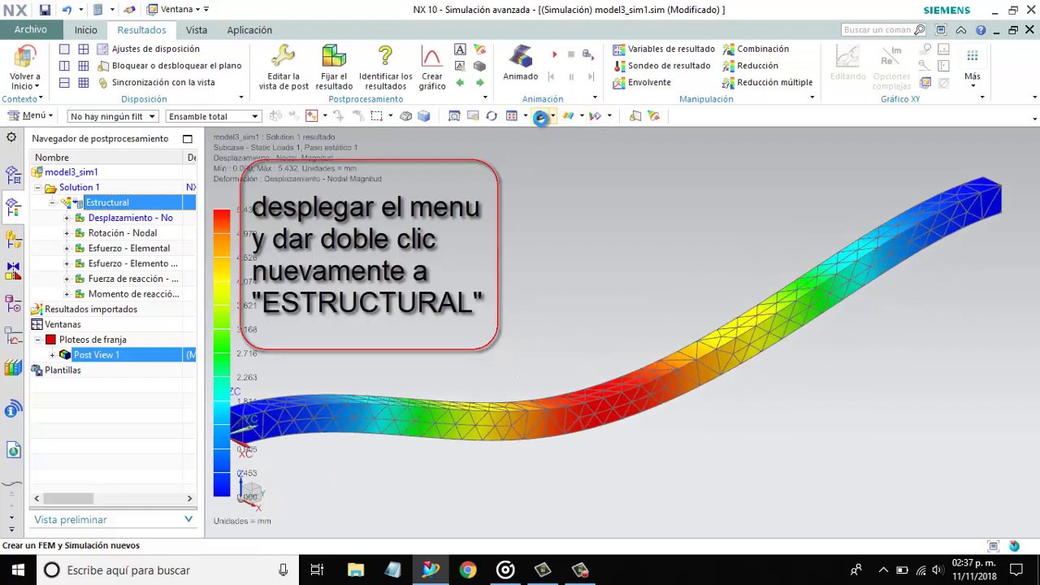Expand the Rotación - Nodal node
The height and width of the screenshot is (585, 1040).
[x=67, y=233]
